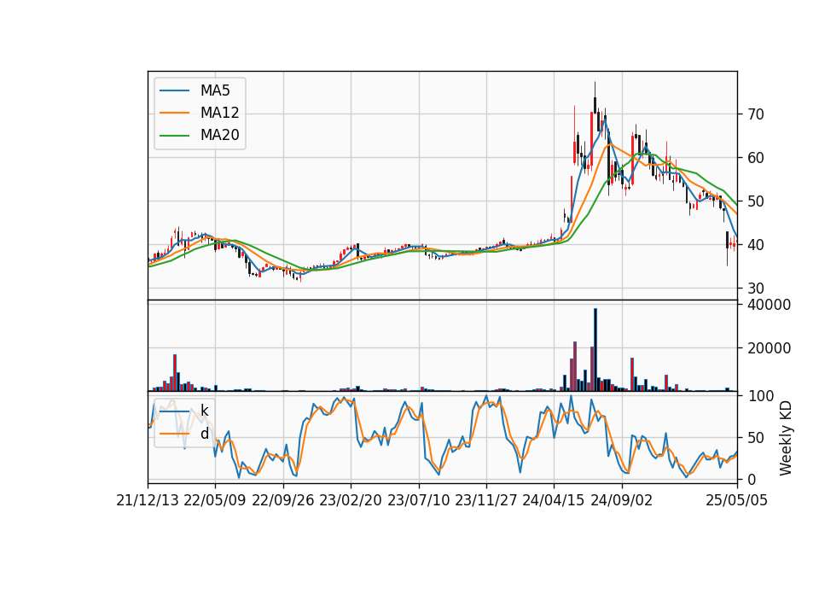Click the 24/09/02 date axis label
This screenshot has height=589, width=819.
tap(622, 500)
